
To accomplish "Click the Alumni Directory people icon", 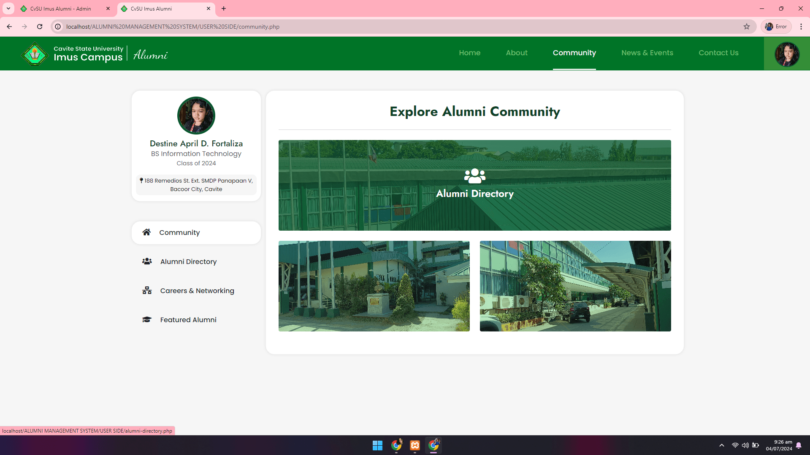I will click(x=146, y=261).
